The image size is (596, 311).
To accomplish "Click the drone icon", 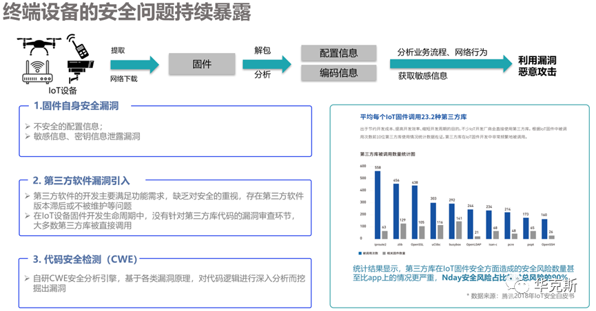I will pos(39,45).
